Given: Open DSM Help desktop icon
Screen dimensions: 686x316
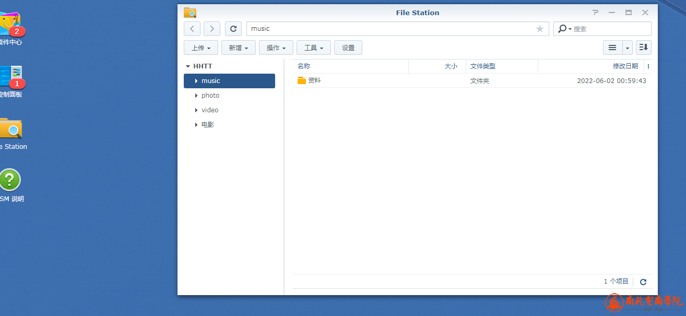Looking at the screenshot, I should pos(10,180).
